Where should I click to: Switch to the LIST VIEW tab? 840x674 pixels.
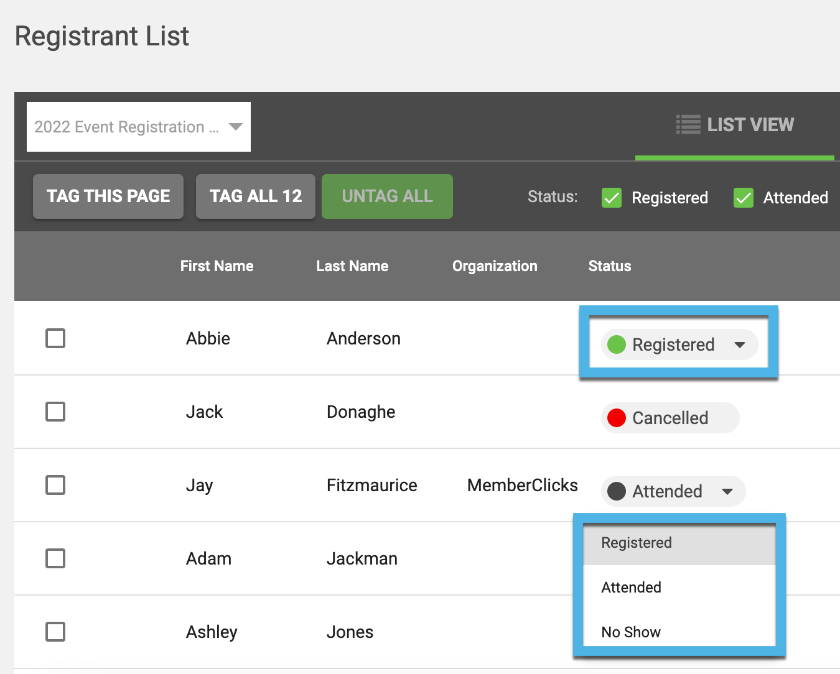pos(734,126)
